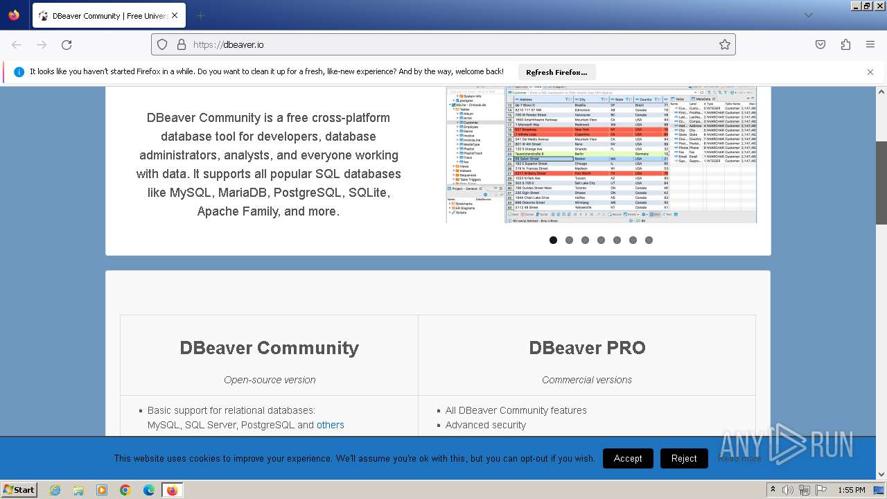Click the dbeaver.io address bar
887x499 pixels.
coord(443,44)
